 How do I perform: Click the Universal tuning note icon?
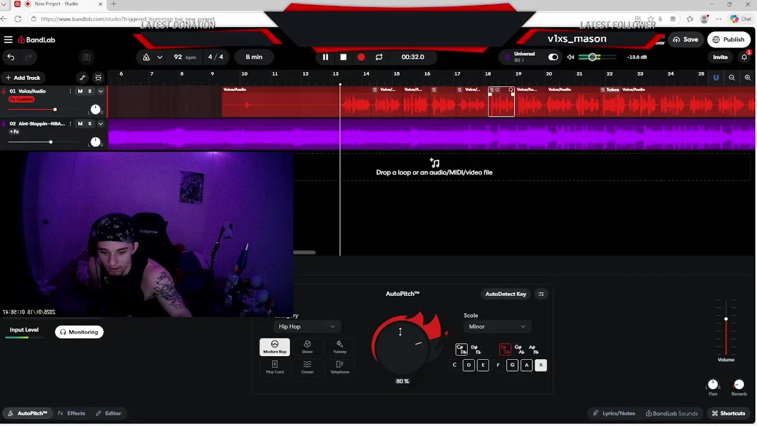[507, 57]
